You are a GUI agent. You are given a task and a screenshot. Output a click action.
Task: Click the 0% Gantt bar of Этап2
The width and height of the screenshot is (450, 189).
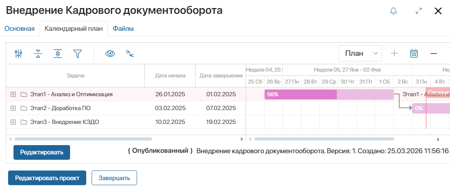(431, 108)
